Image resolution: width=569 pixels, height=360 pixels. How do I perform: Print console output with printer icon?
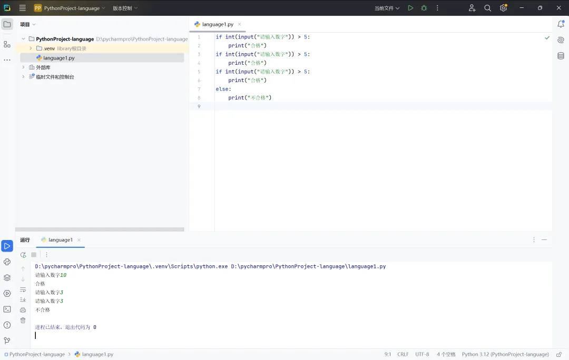click(x=23, y=310)
